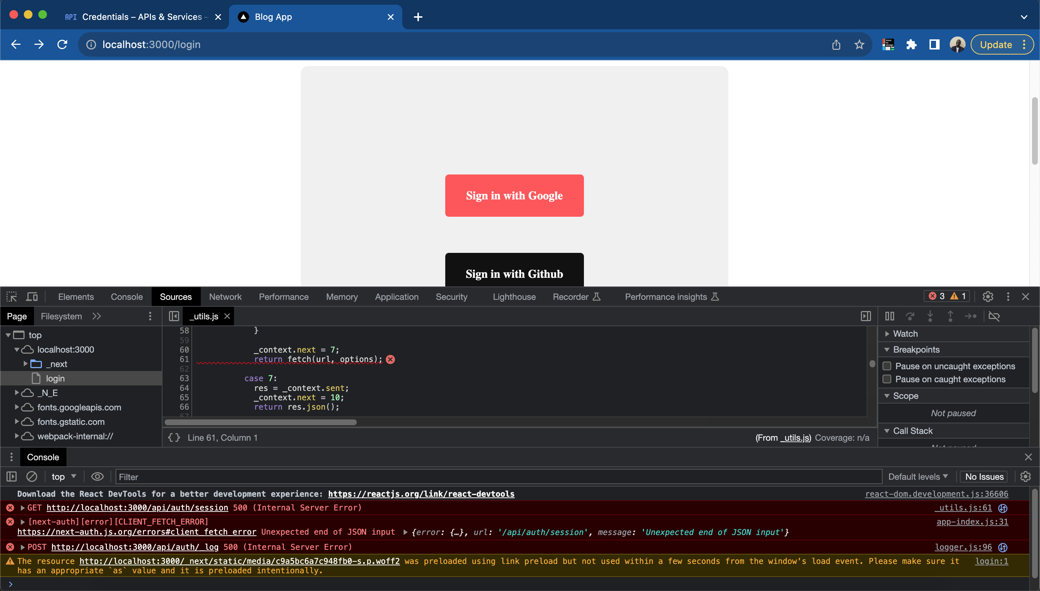Viewport: 1040px width, 591px height.
Task: Toggle the device emulation toolbar
Action: coord(32,297)
